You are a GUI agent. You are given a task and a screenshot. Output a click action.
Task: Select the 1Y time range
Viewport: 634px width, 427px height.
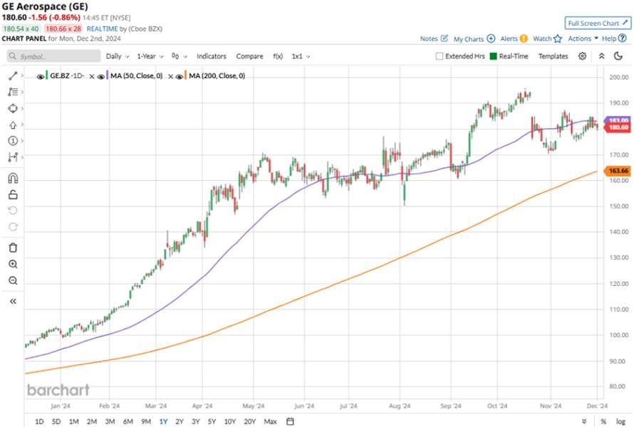click(163, 421)
